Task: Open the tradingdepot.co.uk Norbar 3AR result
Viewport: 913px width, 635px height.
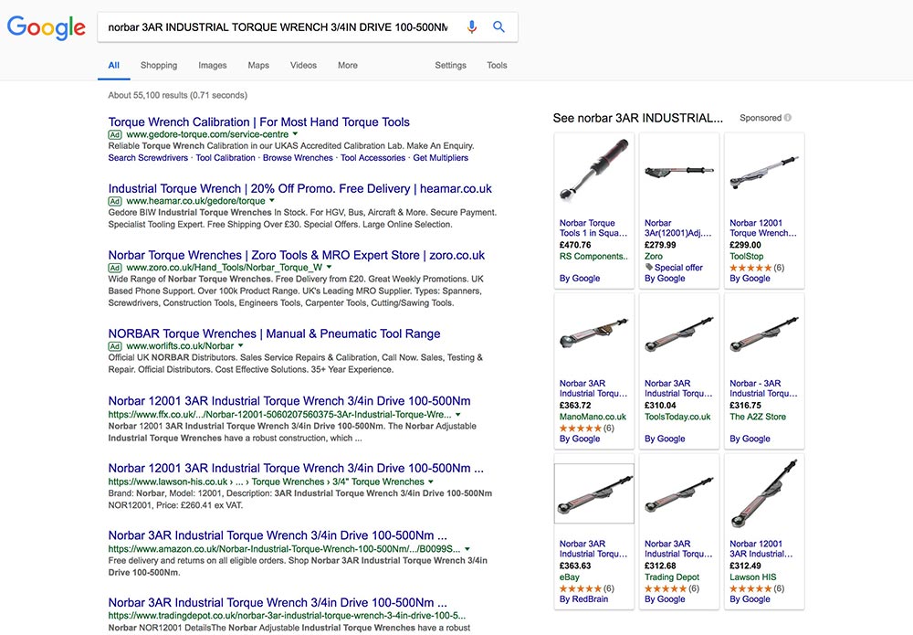Action: pos(278,602)
